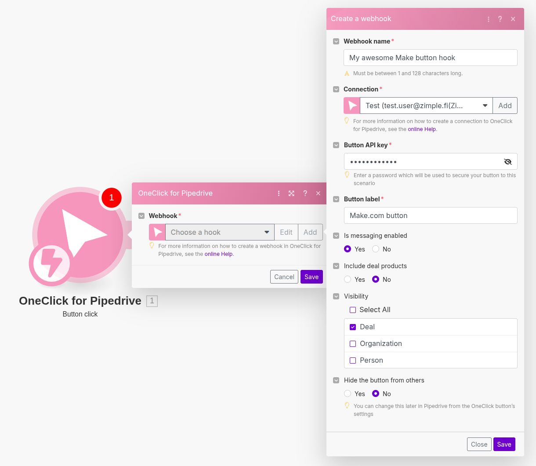Viewport: 536px width, 466px height.
Task: Select Yes for Include deal products
Action: [348, 279]
